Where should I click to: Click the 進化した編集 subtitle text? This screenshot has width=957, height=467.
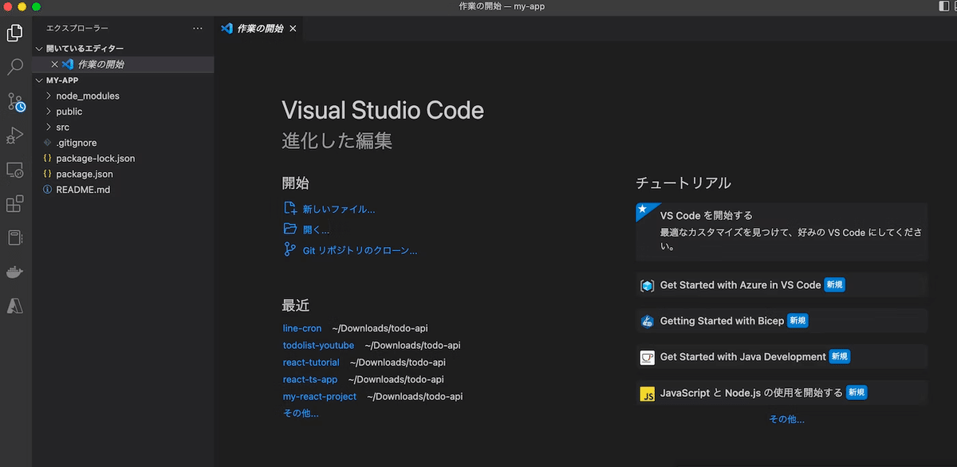337,141
